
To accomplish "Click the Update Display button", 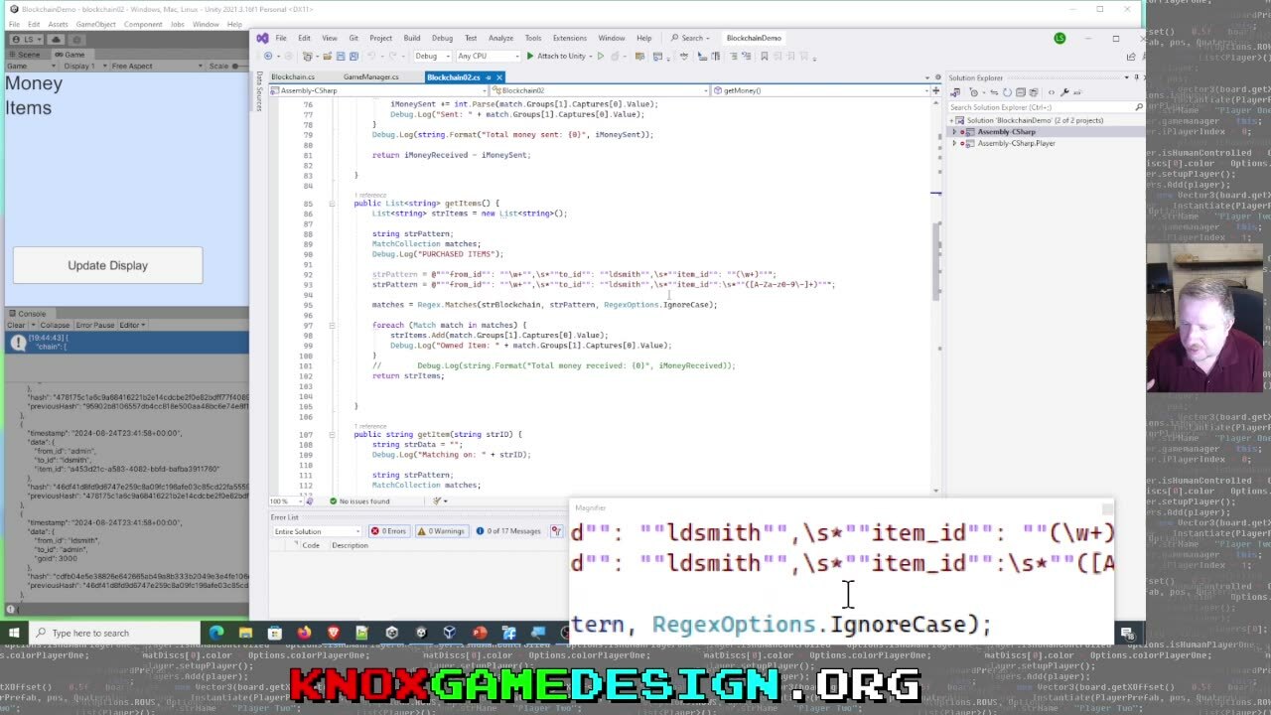I will (x=107, y=265).
